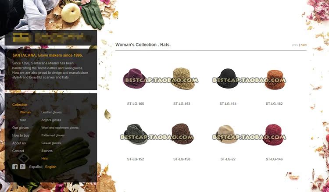This screenshot has height=192, width=329.
Task: Switch language to Español
Action: 35,167
